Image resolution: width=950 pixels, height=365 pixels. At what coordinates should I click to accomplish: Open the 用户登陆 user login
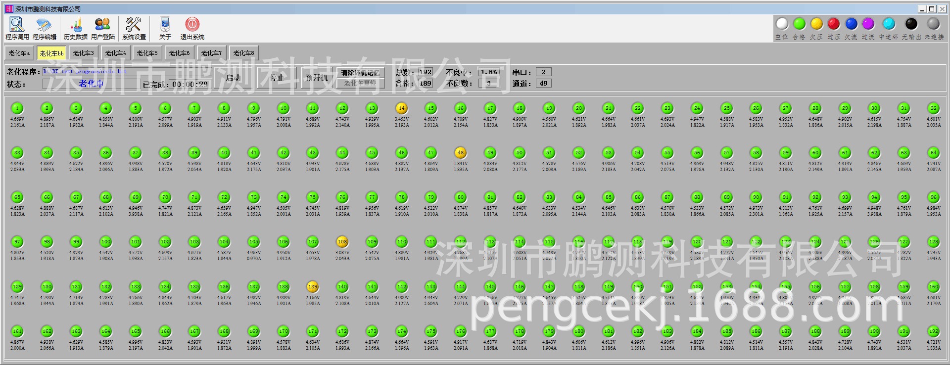point(103,28)
